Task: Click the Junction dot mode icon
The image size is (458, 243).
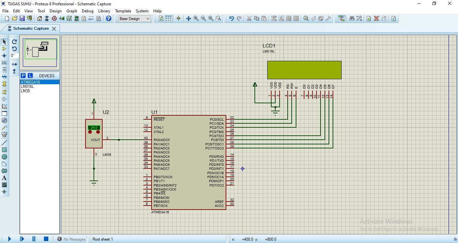Action: [x=4, y=56]
